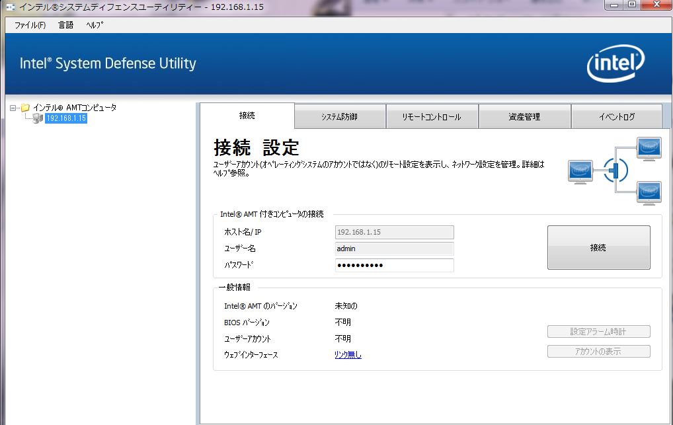Click the 設定アラーム時計 button
This screenshot has height=425, width=673.
[x=599, y=331]
